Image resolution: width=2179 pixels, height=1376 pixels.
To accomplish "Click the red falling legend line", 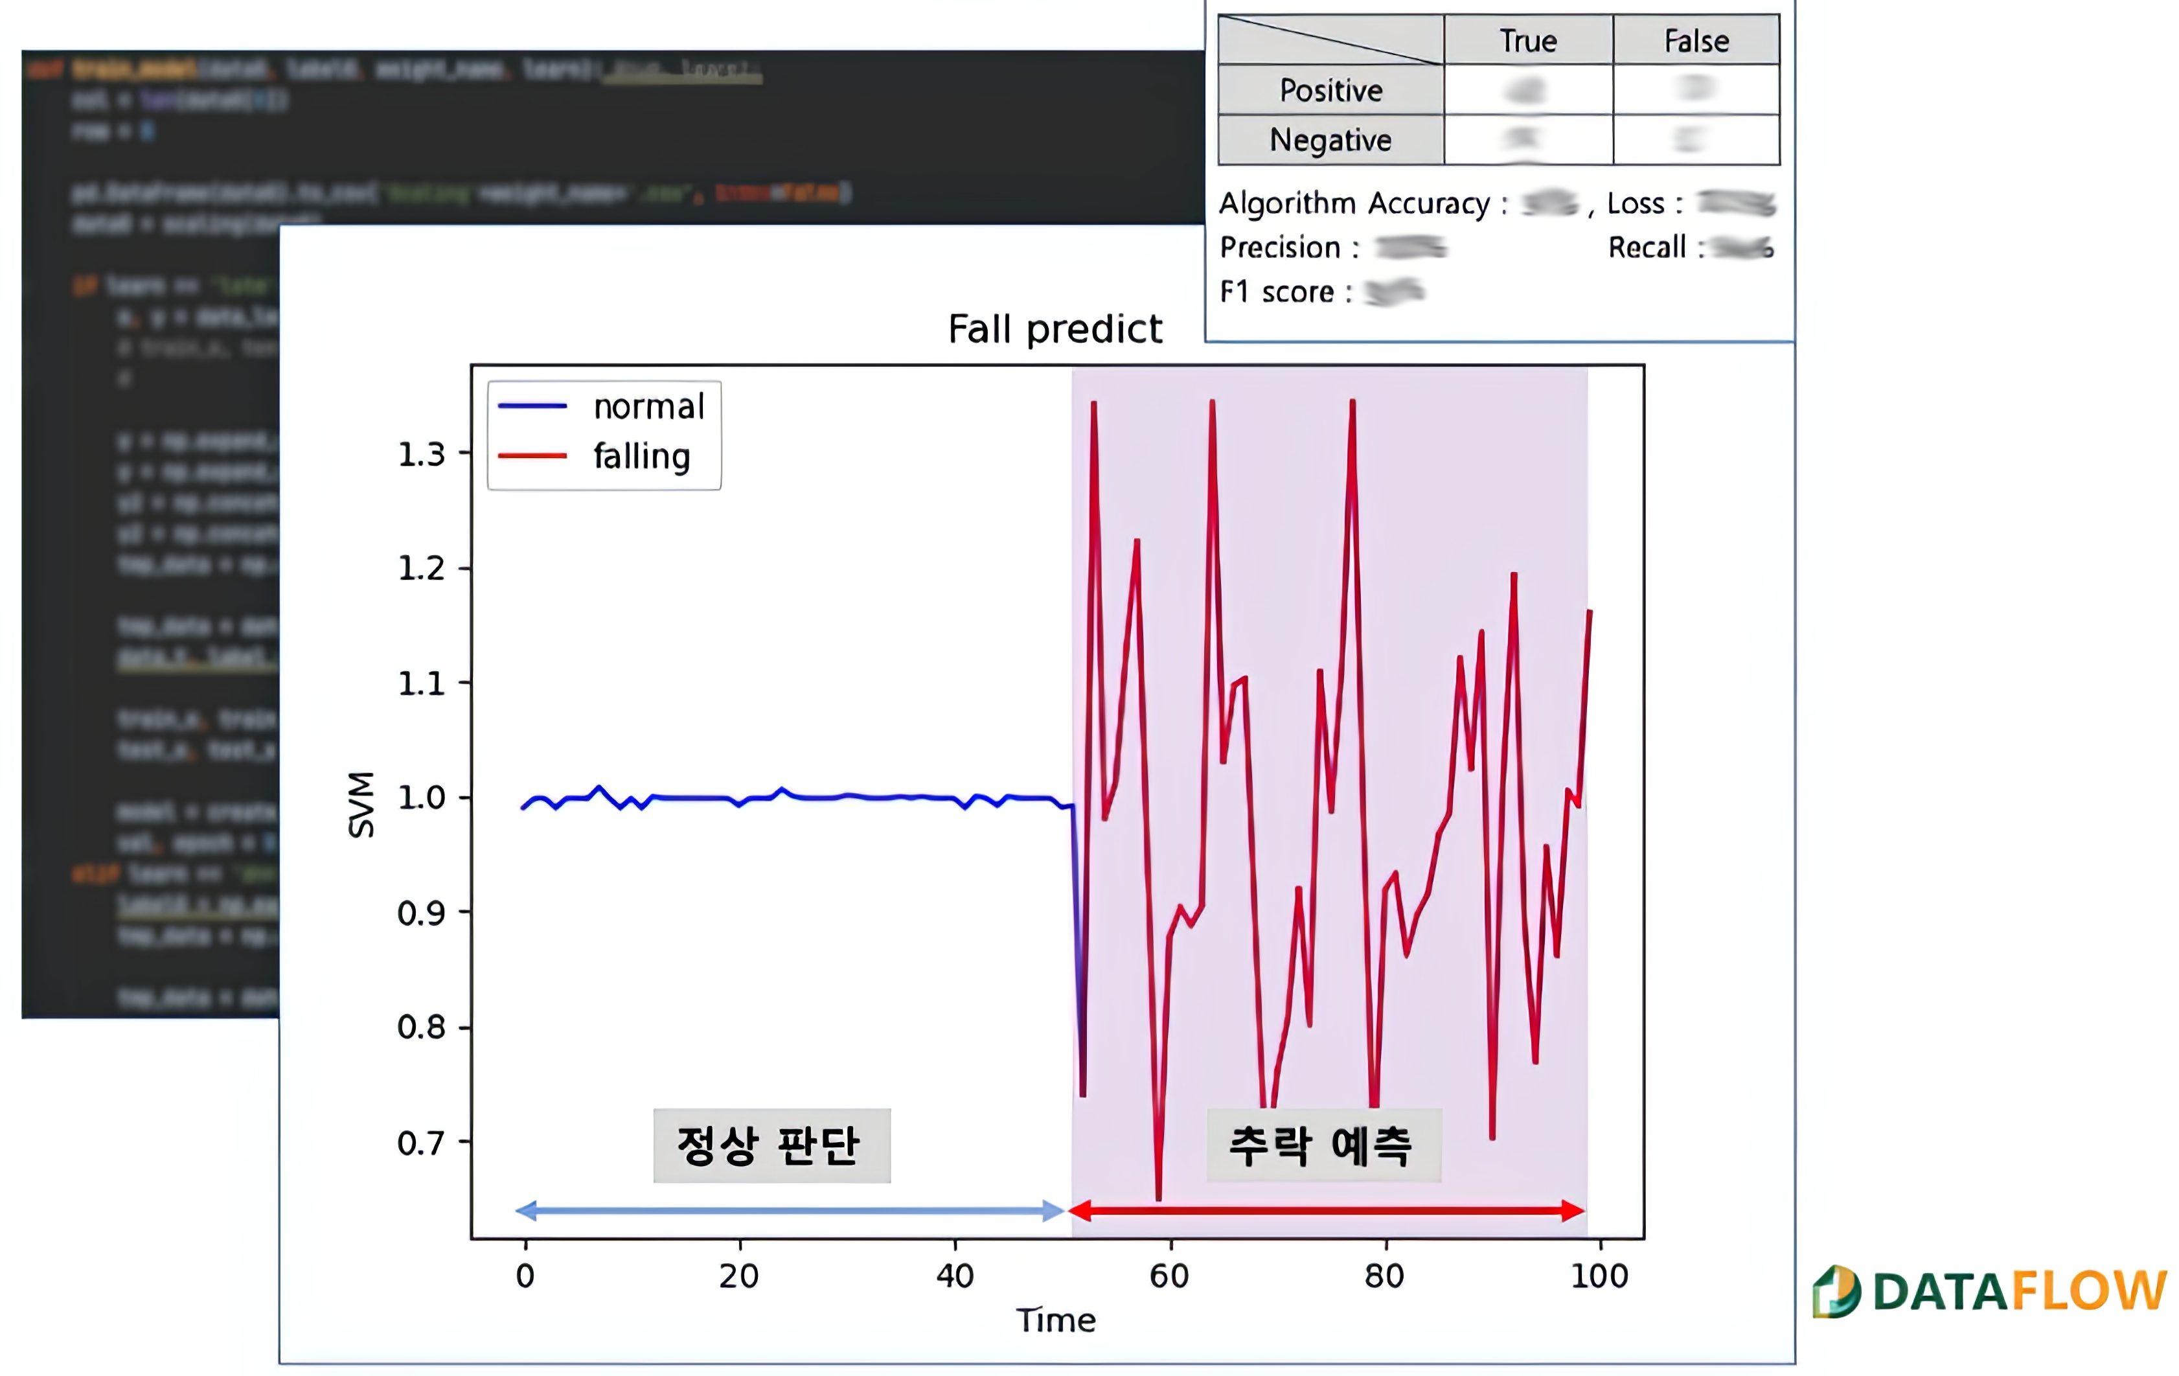I will [532, 456].
